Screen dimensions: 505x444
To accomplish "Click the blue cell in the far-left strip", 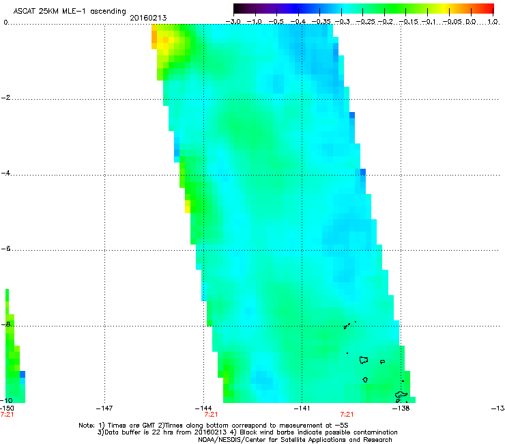I will (23, 374).
